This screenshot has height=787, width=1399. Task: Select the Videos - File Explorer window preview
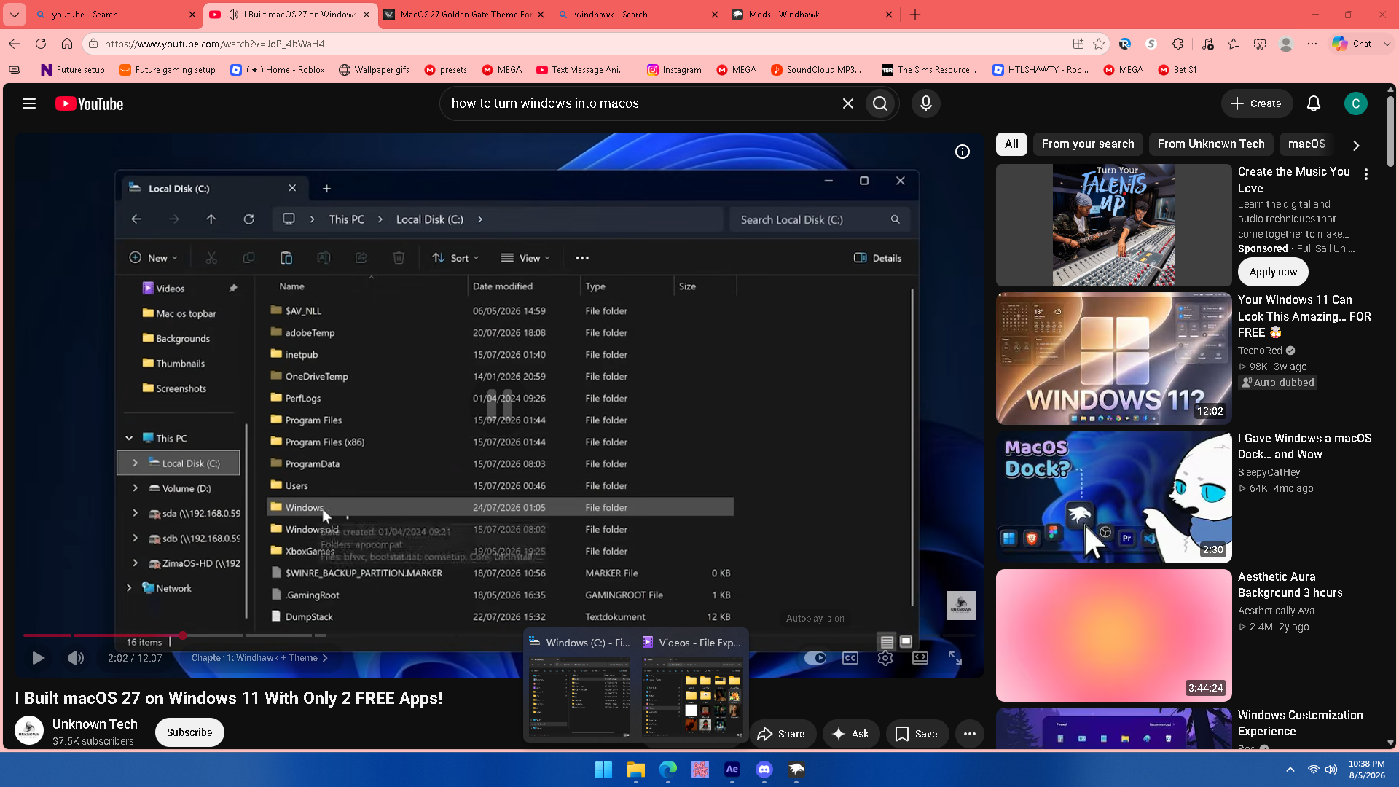[x=692, y=685]
